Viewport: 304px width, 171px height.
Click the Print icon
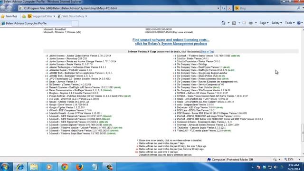coord(251,23)
